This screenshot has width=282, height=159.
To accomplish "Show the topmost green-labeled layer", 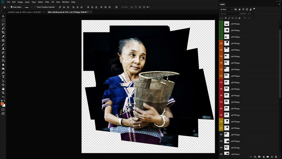I will point(221,24).
